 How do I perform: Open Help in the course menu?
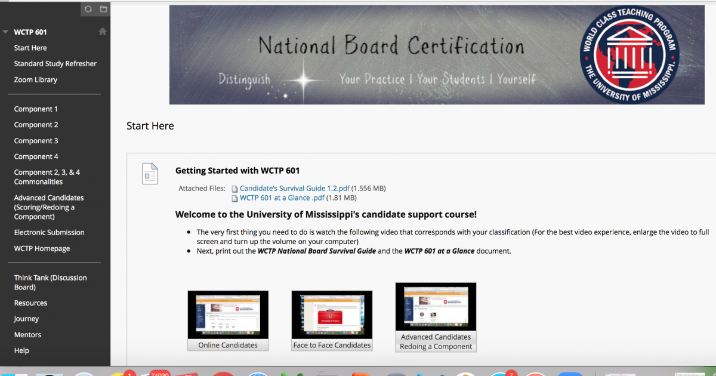(x=21, y=351)
